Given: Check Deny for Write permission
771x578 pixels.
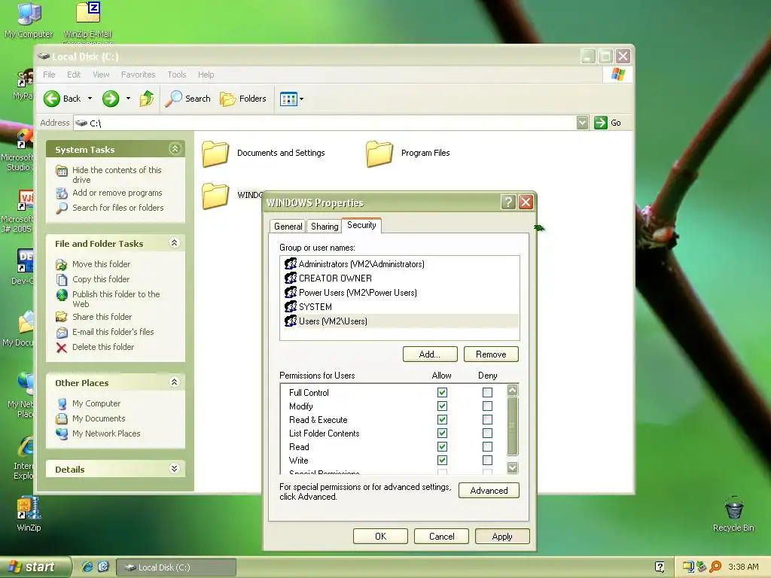Looking at the screenshot, I should pos(487,460).
